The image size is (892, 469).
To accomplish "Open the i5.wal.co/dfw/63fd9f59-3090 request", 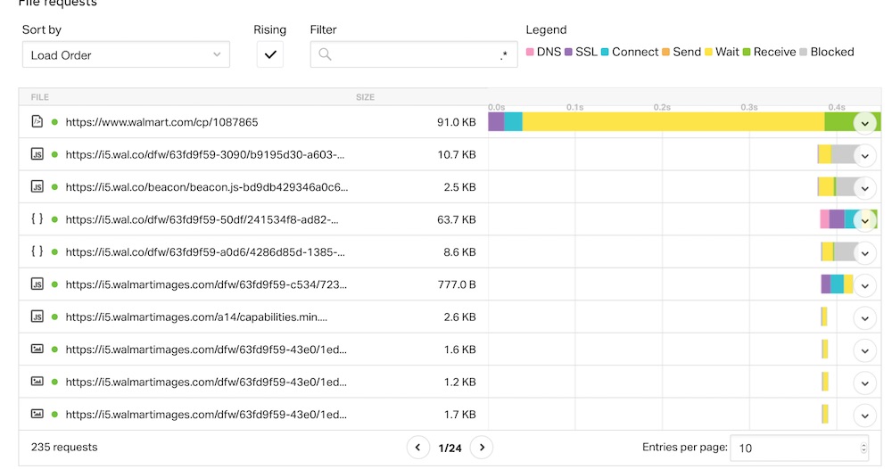I will pos(205,154).
